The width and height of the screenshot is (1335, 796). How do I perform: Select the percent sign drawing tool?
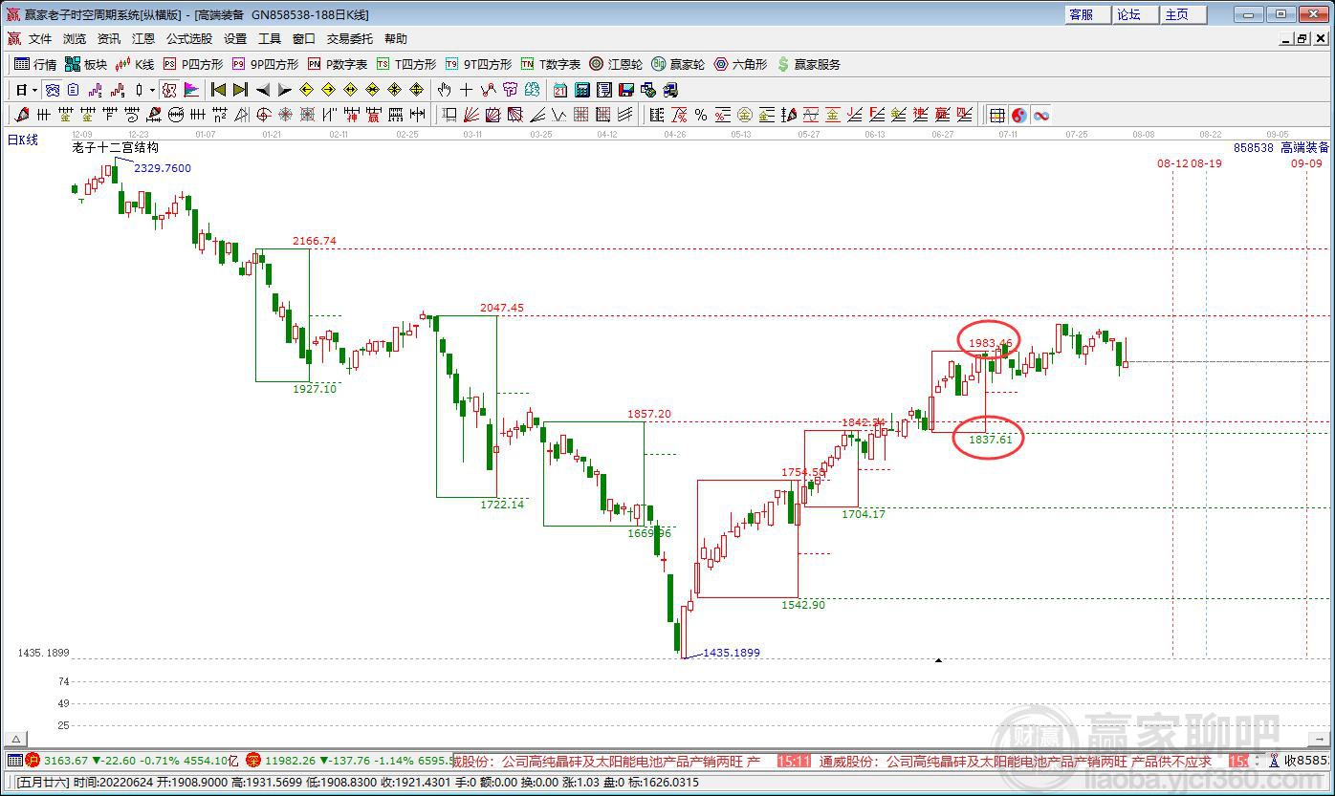coord(701,115)
